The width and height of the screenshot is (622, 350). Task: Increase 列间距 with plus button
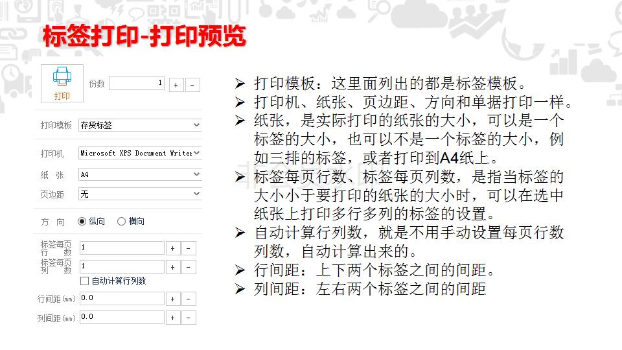pyautogui.click(x=173, y=318)
